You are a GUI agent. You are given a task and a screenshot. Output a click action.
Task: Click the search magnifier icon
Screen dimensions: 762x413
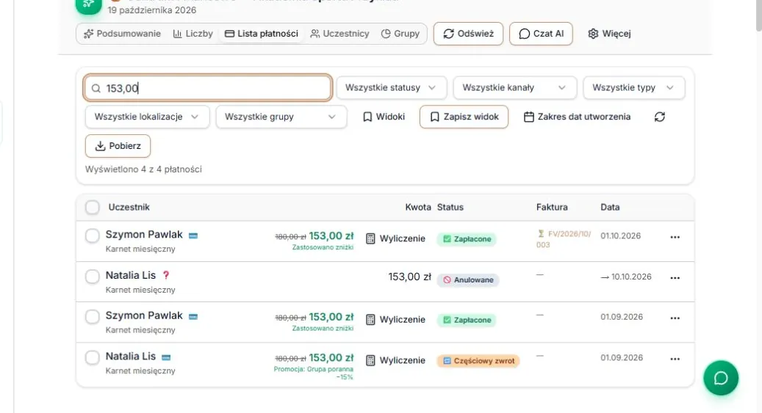click(96, 88)
